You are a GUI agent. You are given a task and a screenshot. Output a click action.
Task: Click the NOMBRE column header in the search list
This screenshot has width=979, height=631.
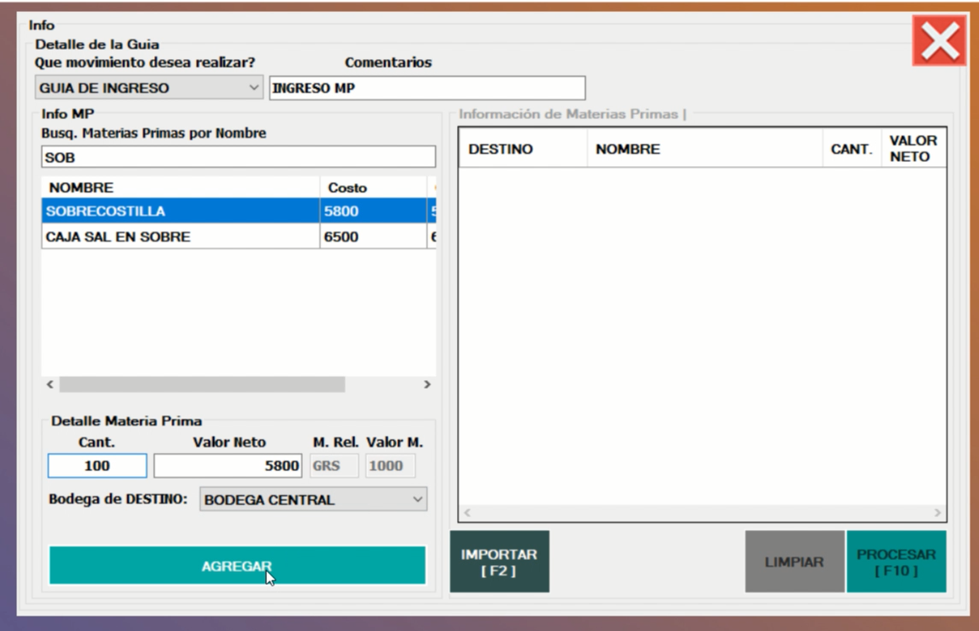[180, 188]
